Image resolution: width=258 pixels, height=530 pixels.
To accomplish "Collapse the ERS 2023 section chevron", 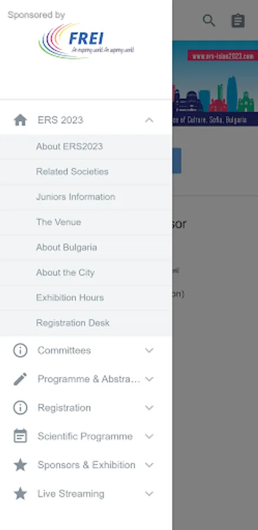I will [149, 120].
